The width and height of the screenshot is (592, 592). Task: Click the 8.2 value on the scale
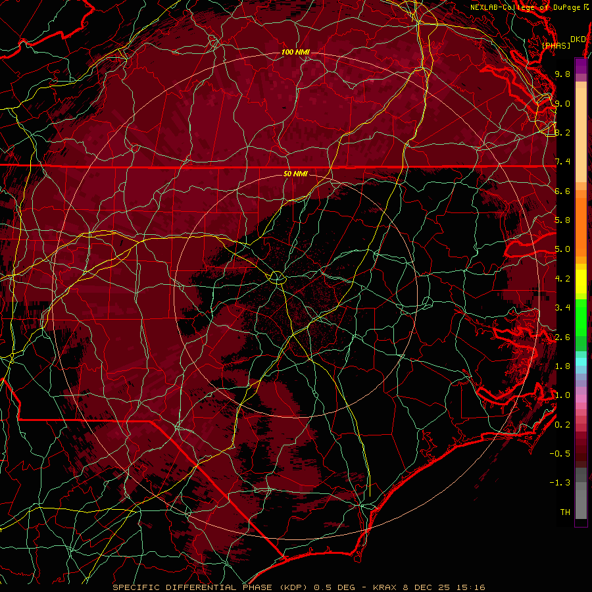pyautogui.click(x=562, y=132)
